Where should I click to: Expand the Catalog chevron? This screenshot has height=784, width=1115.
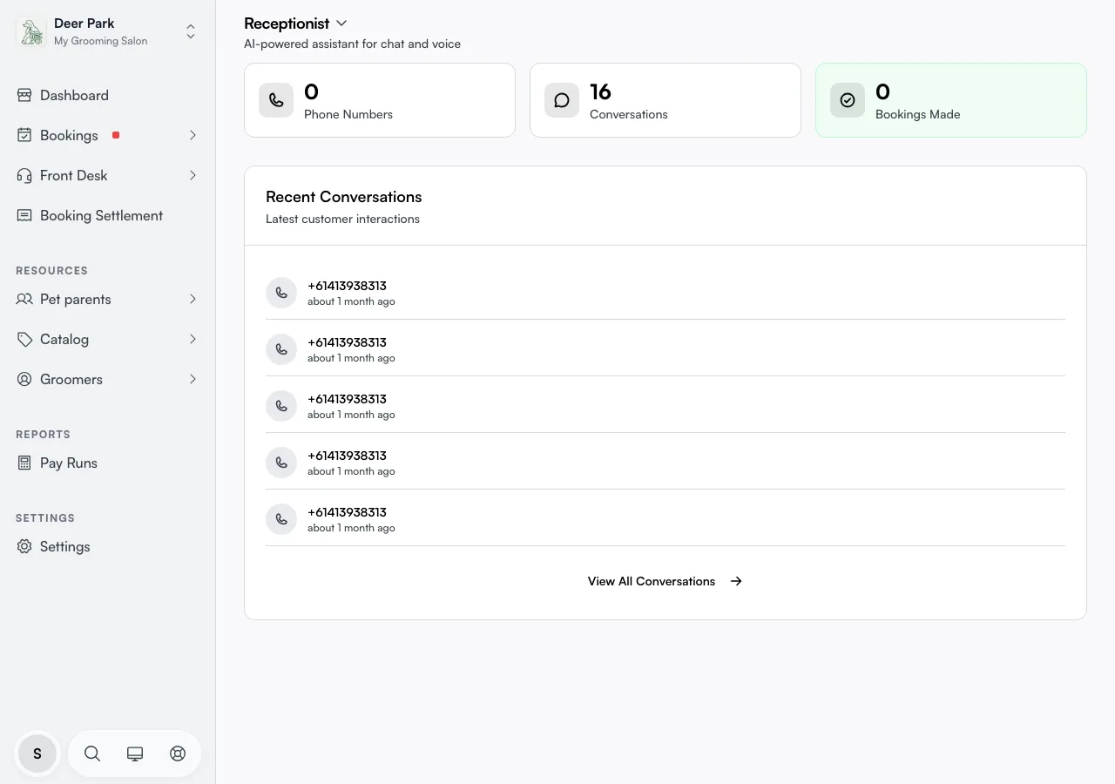click(x=193, y=339)
